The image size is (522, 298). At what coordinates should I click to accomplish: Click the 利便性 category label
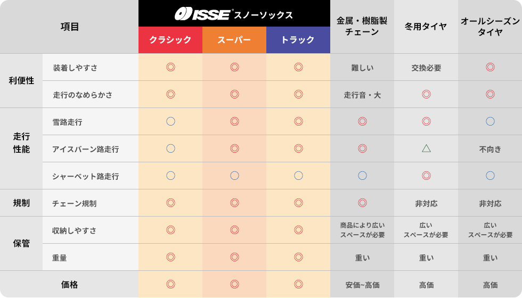tap(21, 81)
